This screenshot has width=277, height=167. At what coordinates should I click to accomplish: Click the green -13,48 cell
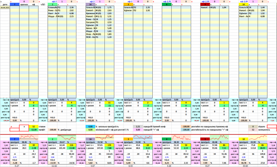coord(71,148)
